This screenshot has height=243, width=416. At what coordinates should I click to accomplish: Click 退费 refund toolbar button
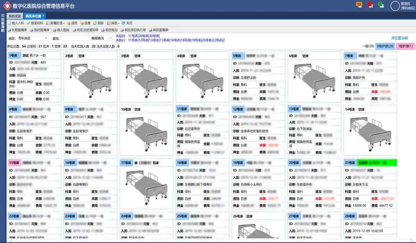tap(86, 23)
